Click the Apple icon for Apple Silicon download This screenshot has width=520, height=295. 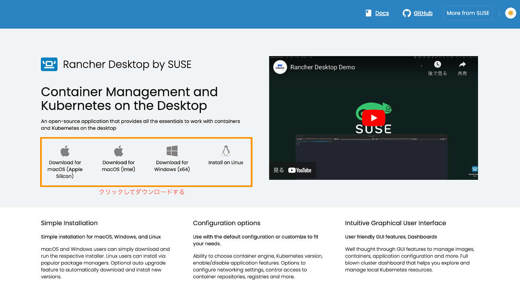[65, 151]
